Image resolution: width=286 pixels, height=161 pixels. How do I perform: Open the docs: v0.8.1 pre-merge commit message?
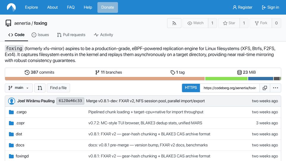pos(148,145)
